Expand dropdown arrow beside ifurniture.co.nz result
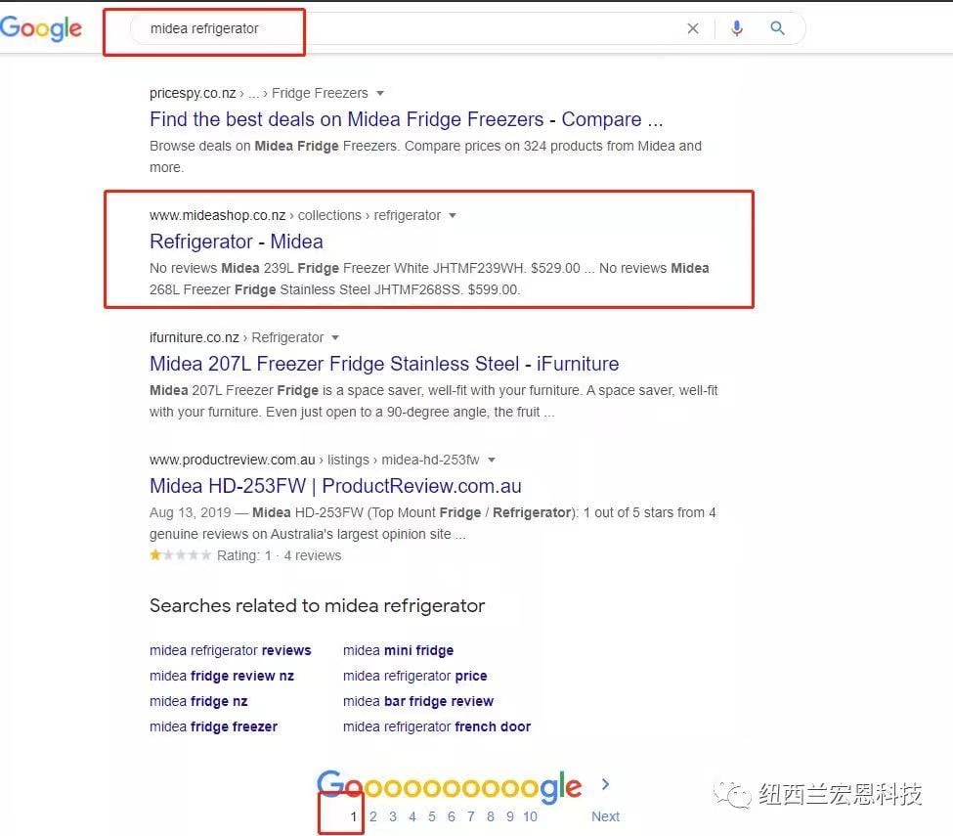953x836 pixels. pos(335,338)
